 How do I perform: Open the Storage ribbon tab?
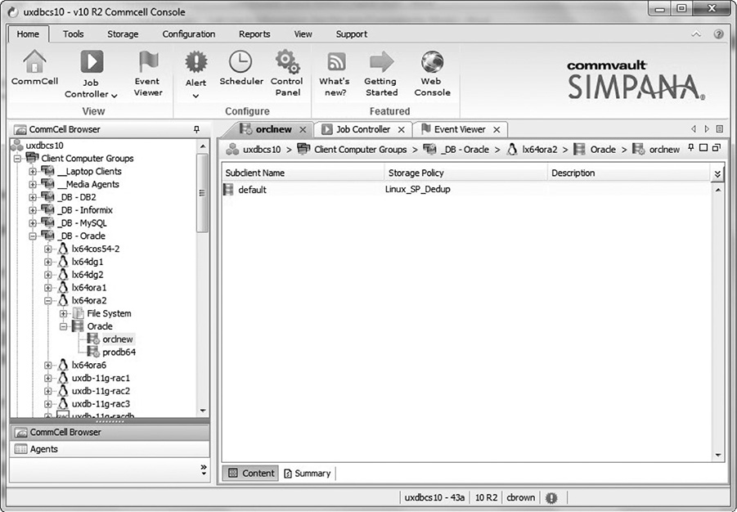[123, 34]
